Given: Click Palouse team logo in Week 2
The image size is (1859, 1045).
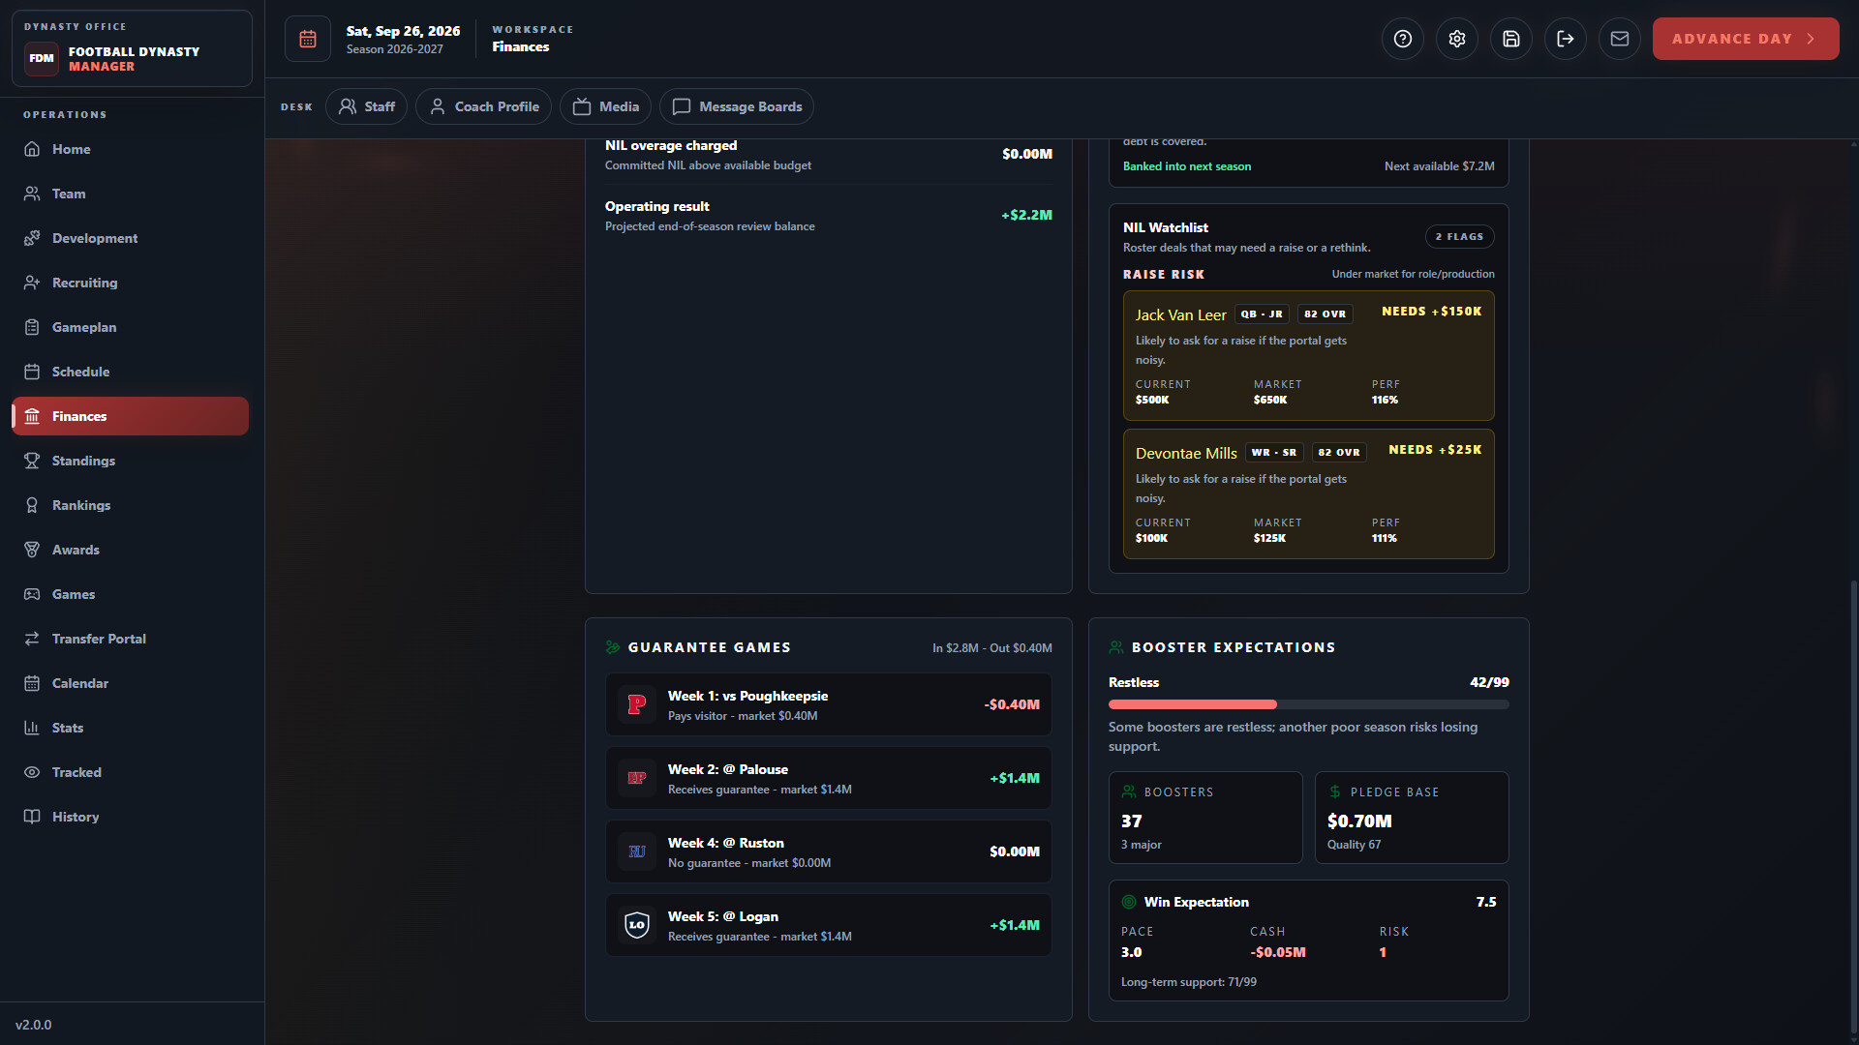Looking at the screenshot, I should tap(637, 778).
